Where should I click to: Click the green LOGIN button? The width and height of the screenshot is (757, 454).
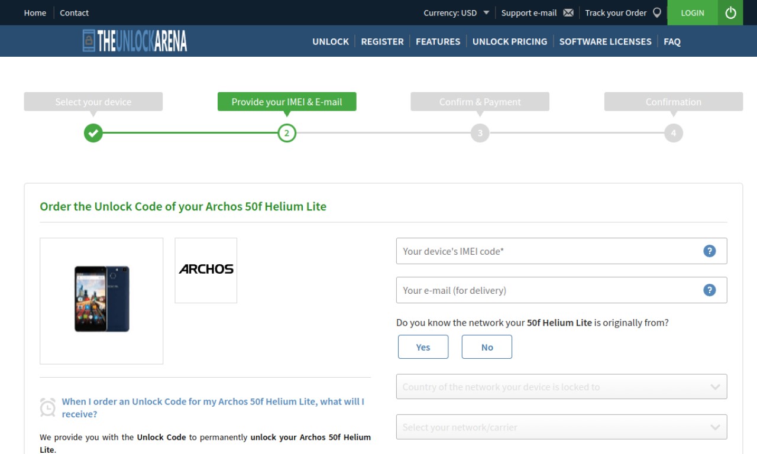tap(693, 12)
